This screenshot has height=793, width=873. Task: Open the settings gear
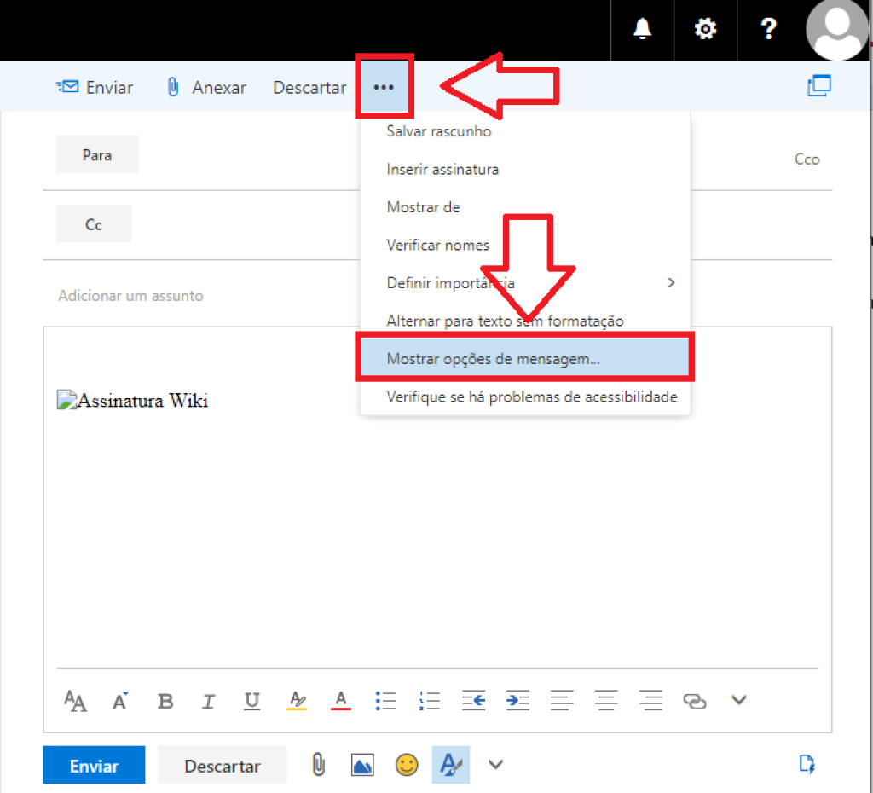[x=705, y=28]
